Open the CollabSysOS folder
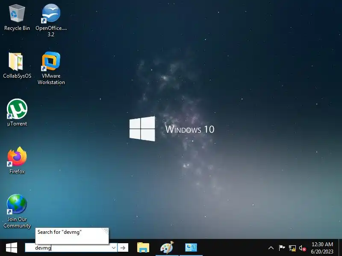342x256 pixels. 17,65
